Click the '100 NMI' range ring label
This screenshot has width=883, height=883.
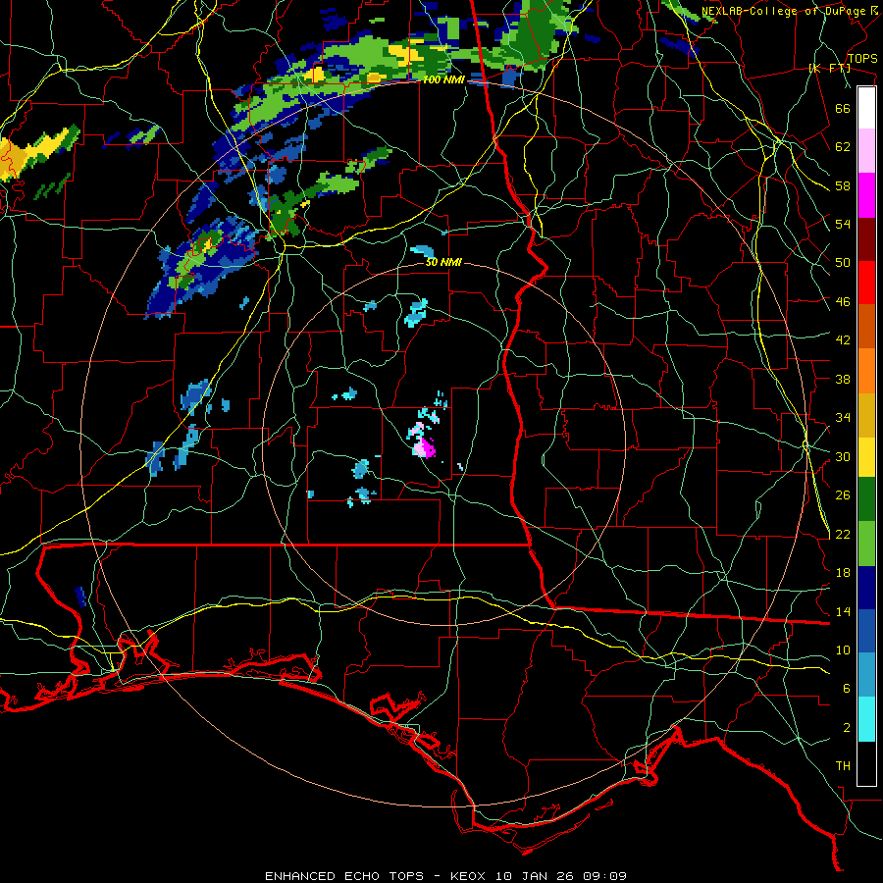pos(443,80)
